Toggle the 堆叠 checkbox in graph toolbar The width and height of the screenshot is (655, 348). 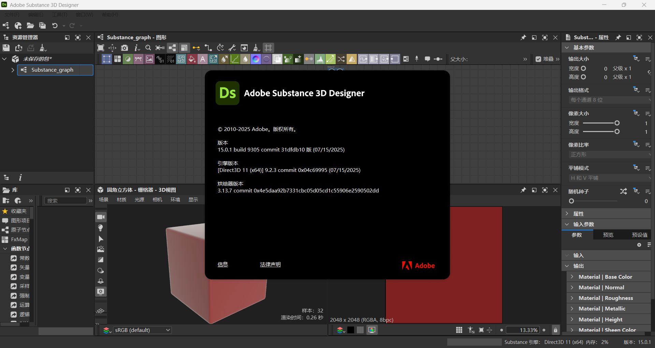(x=538, y=59)
